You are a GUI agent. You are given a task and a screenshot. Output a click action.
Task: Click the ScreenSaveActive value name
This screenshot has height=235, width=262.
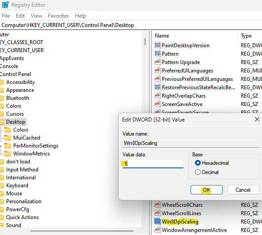point(182,104)
